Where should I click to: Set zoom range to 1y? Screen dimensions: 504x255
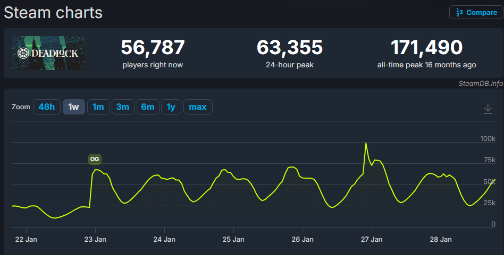[171, 107]
